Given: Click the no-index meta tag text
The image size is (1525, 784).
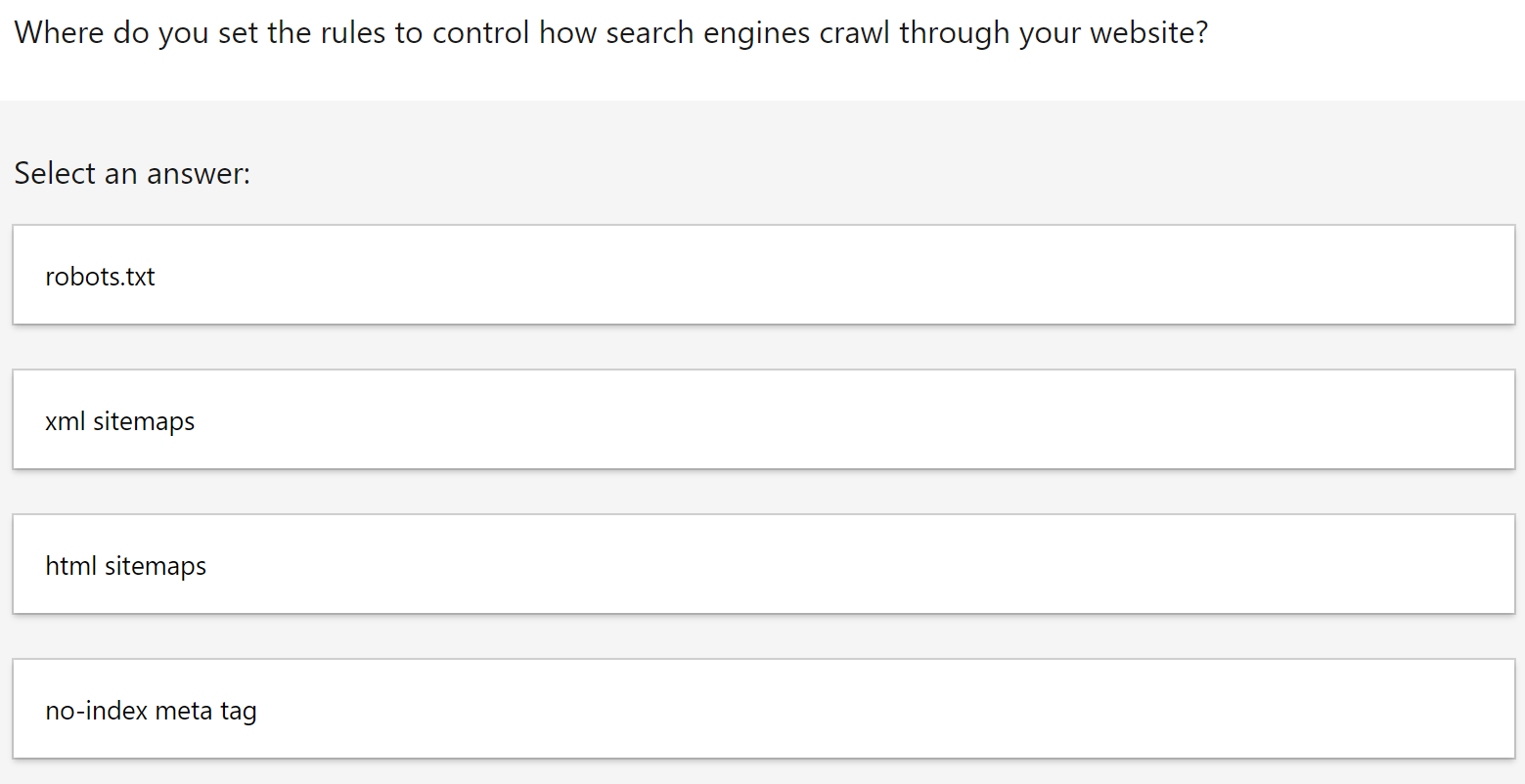Looking at the screenshot, I should point(150,711).
